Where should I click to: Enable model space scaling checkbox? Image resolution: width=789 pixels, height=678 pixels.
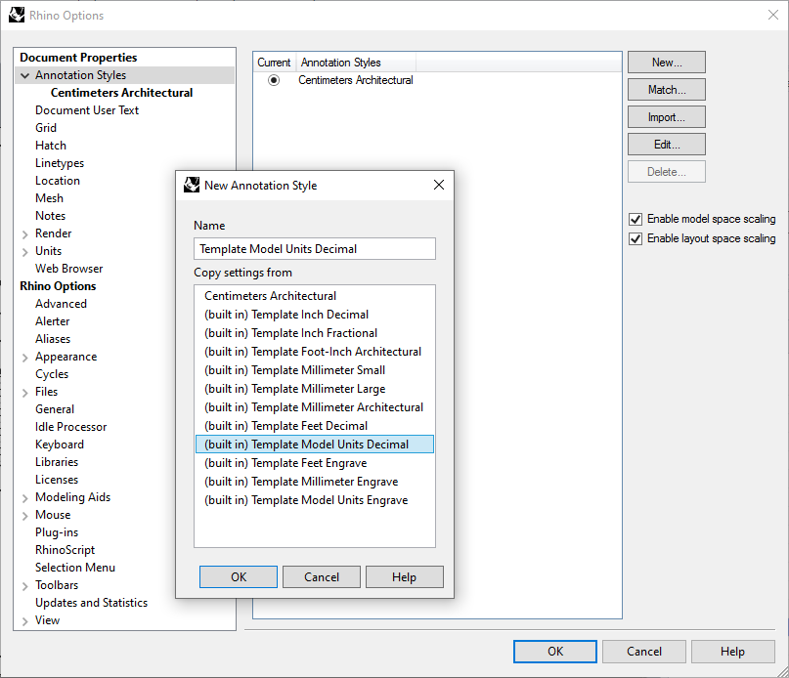click(636, 219)
